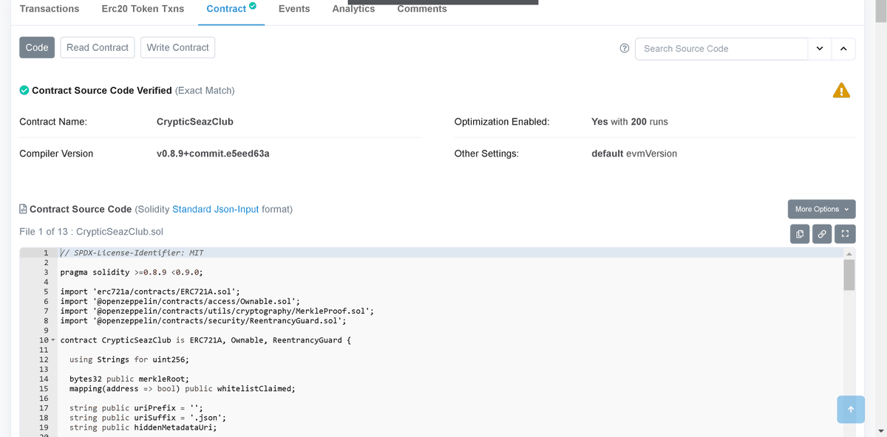Toggle fullscreen source code view
887x437 pixels.
click(846, 234)
